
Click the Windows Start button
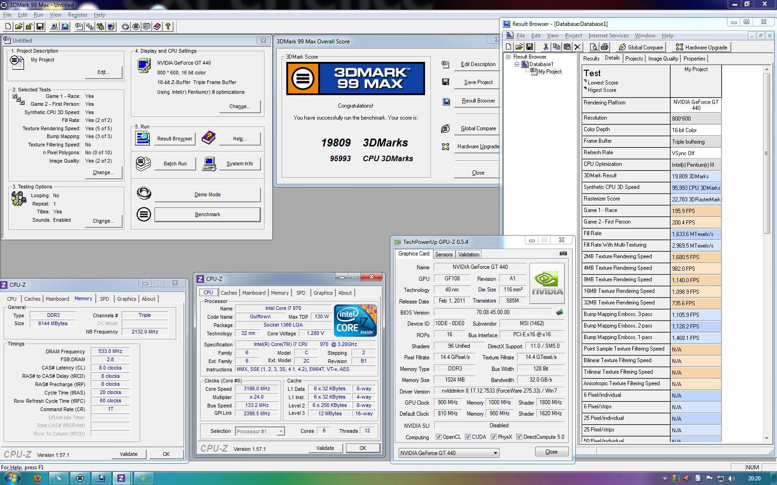click(x=11, y=478)
